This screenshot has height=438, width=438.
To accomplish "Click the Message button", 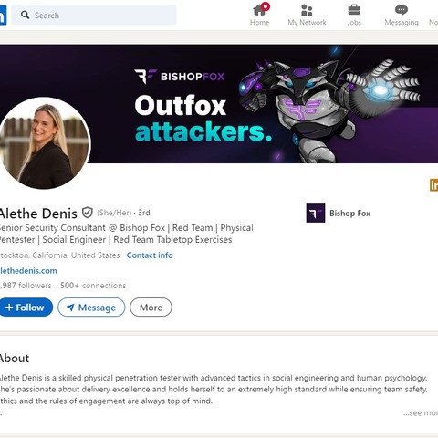I will pyautogui.click(x=91, y=308).
